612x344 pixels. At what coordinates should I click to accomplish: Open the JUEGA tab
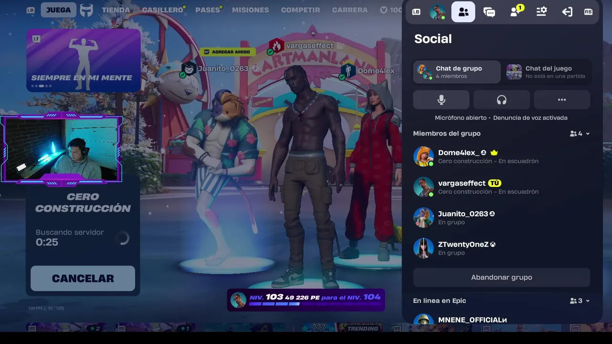(58, 10)
